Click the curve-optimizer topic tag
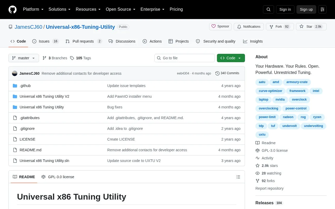335x209 pixels. pyautogui.click(x=270, y=91)
